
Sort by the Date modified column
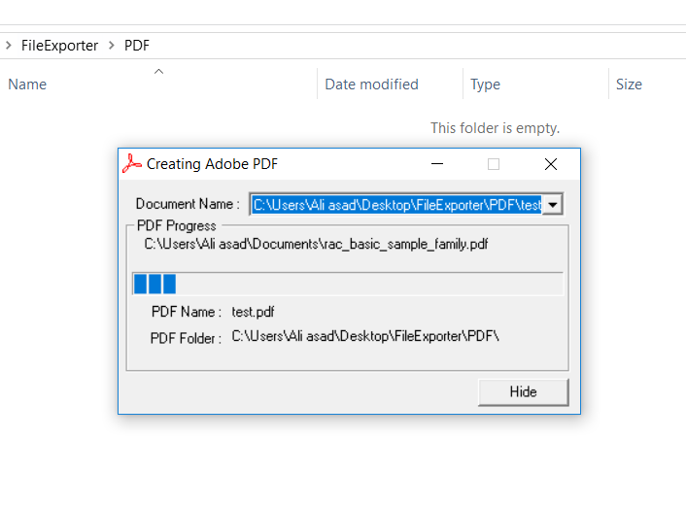(371, 84)
